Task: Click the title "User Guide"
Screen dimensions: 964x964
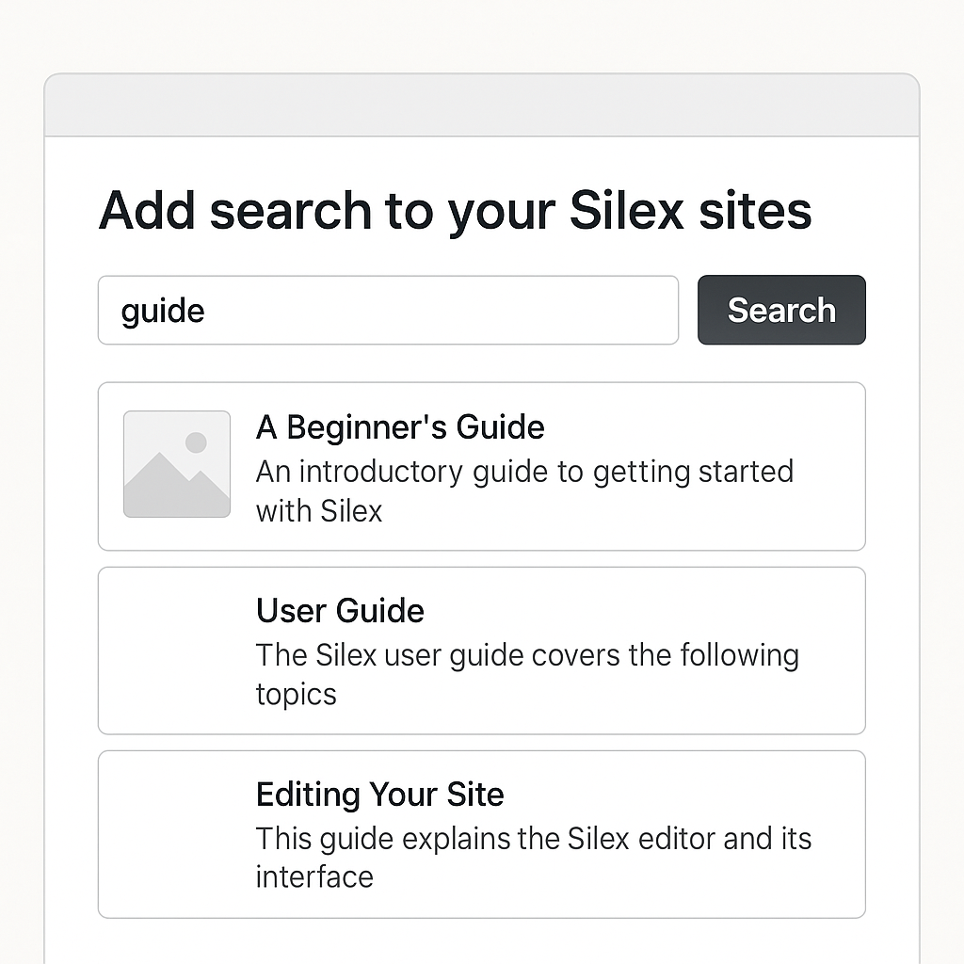Action: coord(339,610)
